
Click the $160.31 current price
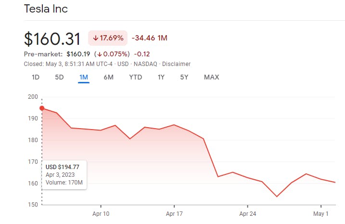53,40
